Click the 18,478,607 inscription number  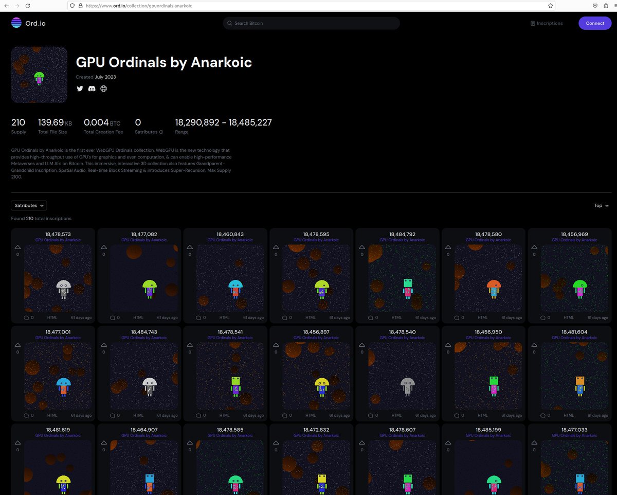(x=403, y=430)
